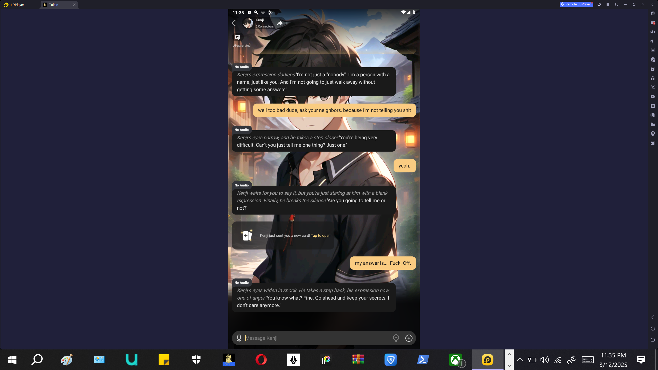This screenshot has width=658, height=370.
Task: Tap the lightbulb inspiration icon in message bar
Action: [x=396, y=338]
